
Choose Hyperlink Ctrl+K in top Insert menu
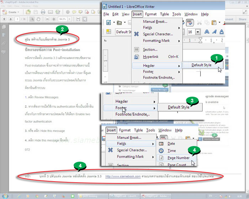click(157, 57)
